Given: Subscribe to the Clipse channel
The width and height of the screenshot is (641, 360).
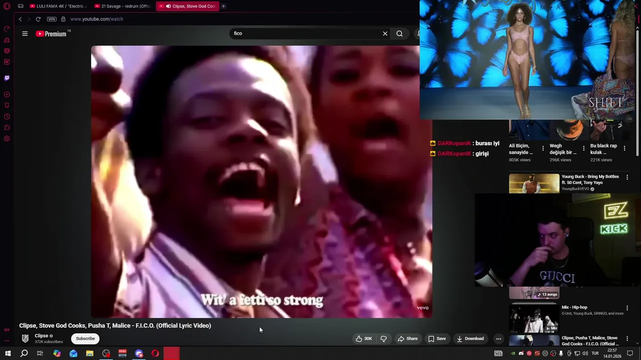Looking at the screenshot, I should [85, 338].
